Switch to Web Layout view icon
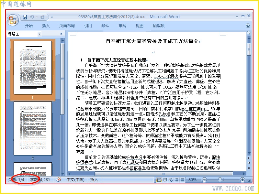The height and width of the screenshot is (194, 259). 171,180
